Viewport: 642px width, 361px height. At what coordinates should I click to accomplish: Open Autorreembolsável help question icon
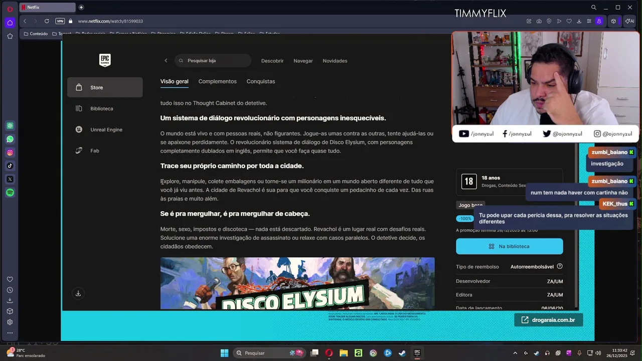tap(560, 266)
